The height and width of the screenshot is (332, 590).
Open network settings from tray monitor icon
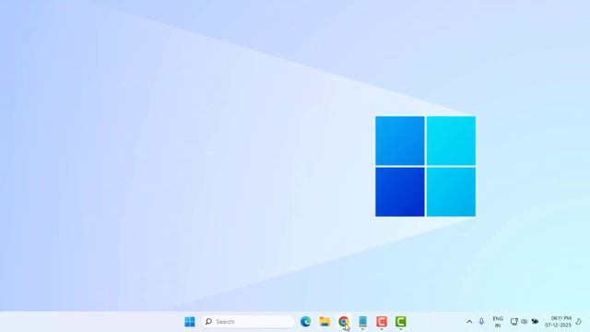(x=514, y=322)
